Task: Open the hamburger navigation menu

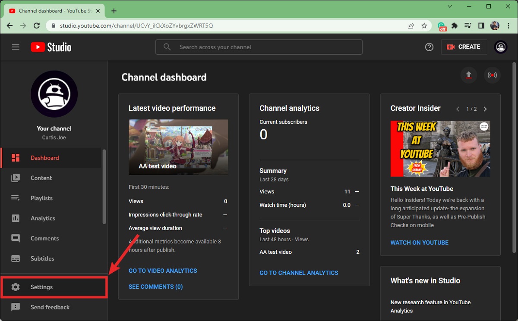Action: (x=16, y=47)
